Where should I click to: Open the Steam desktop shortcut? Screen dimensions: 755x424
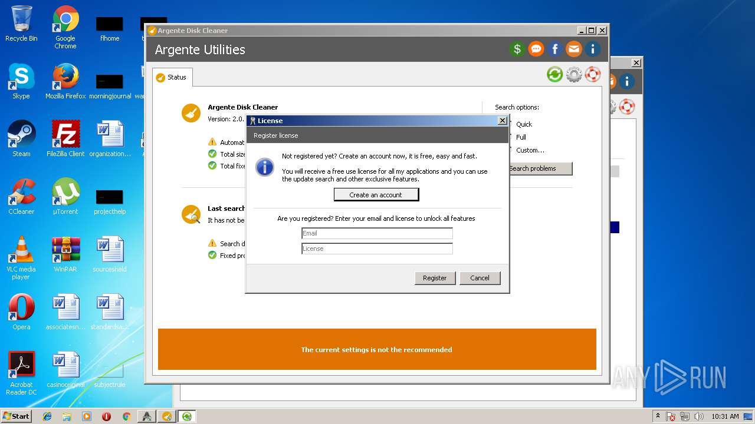21,139
